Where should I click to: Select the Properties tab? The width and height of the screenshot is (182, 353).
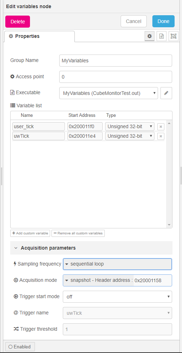[39, 36]
